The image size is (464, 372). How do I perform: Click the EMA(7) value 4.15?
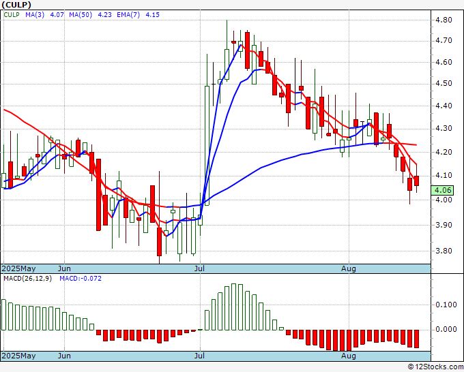click(x=152, y=14)
